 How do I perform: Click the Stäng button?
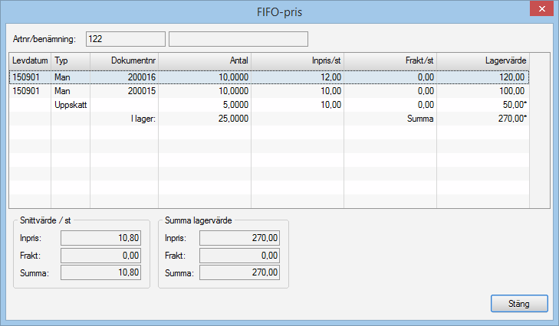pos(519,303)
